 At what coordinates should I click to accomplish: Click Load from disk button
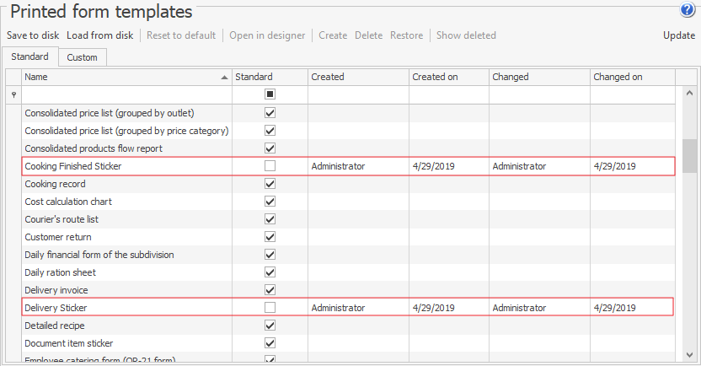(99, 35)
